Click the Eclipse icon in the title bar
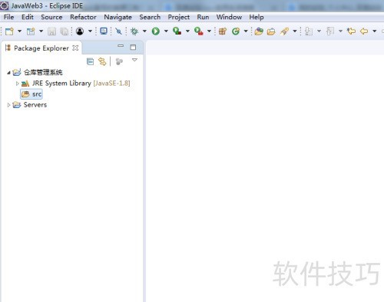This screenshot has width=384, height=302. [x=5, y=5]
